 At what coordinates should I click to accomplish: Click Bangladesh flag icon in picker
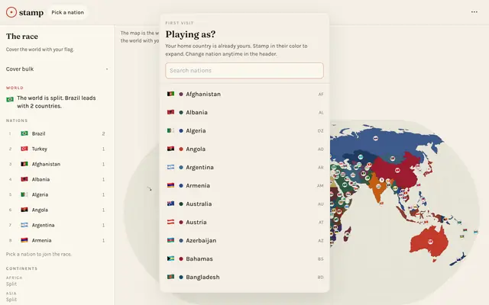click(x=170, y=277)
